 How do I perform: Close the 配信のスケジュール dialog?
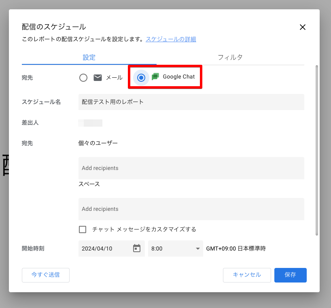click(x=302, y=28)
